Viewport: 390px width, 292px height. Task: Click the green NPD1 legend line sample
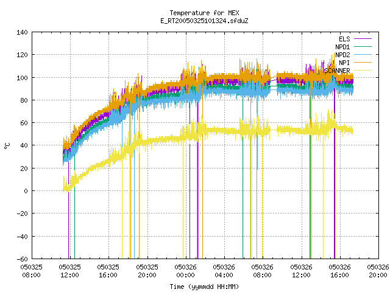[x=363, y=46]
